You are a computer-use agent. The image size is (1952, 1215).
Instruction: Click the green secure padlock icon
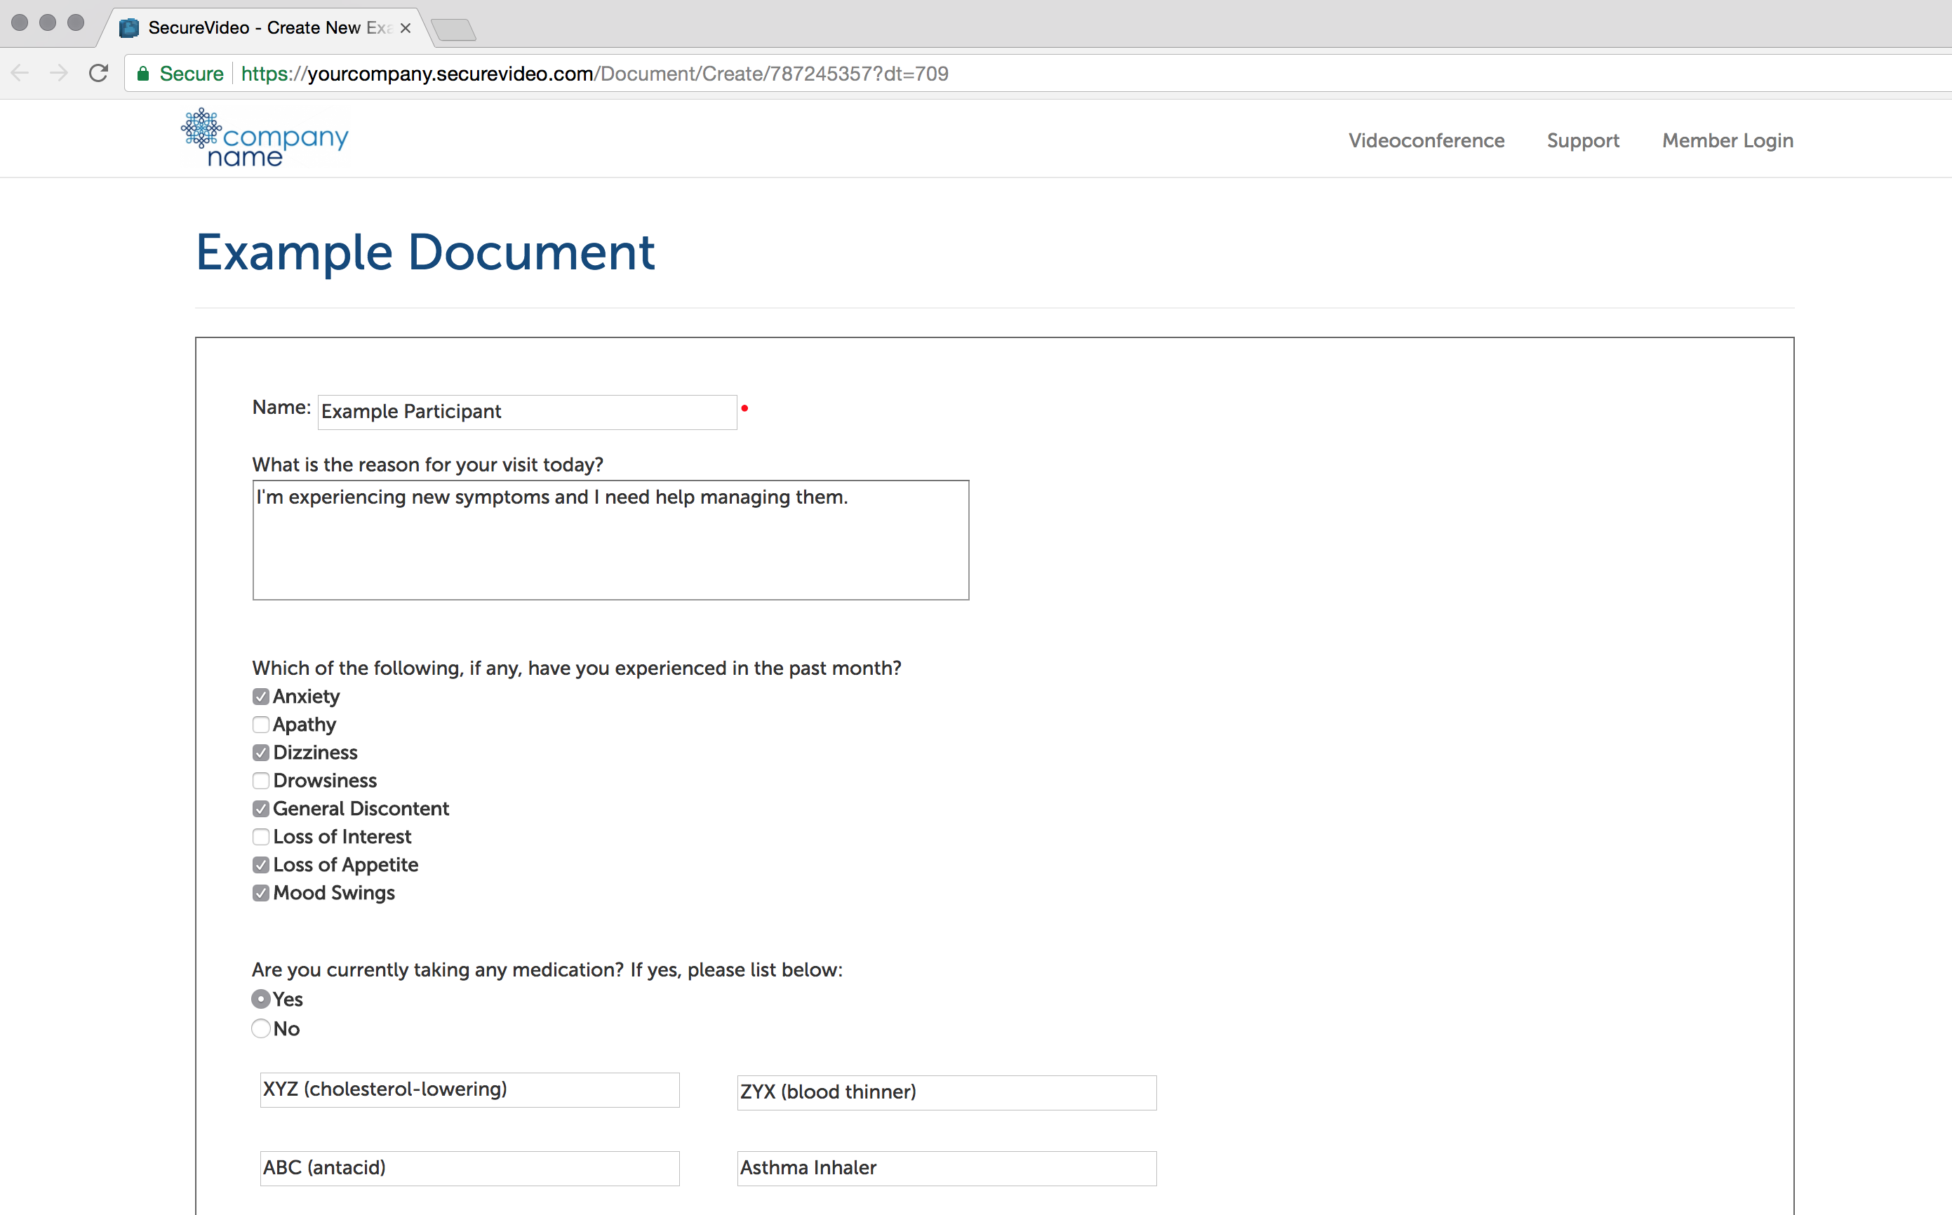point(143,74)
